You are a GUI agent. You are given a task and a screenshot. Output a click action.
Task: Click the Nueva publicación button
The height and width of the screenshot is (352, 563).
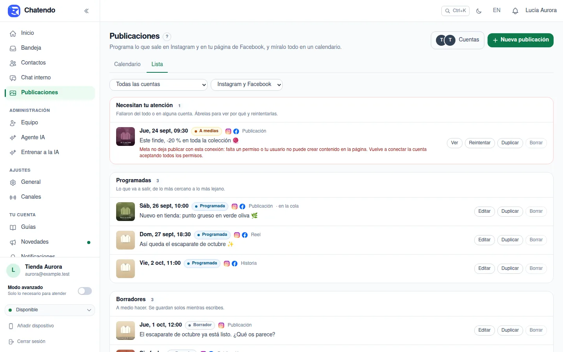coord(520,40)
